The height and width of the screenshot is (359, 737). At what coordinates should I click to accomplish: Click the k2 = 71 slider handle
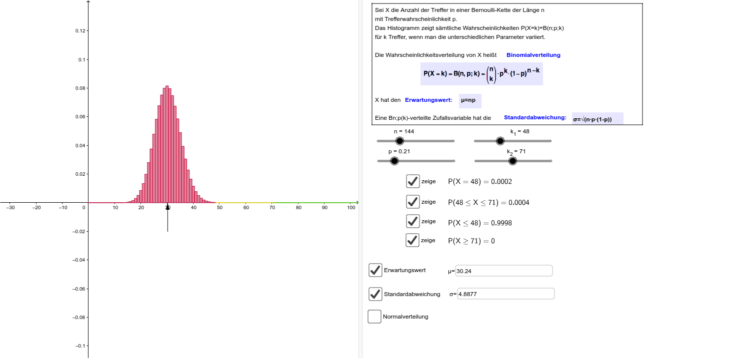click(512, 161)
